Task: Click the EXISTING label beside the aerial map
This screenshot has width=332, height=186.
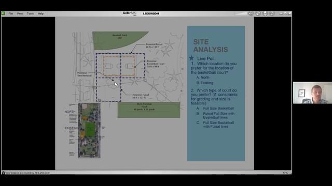Action: point(72,128)
